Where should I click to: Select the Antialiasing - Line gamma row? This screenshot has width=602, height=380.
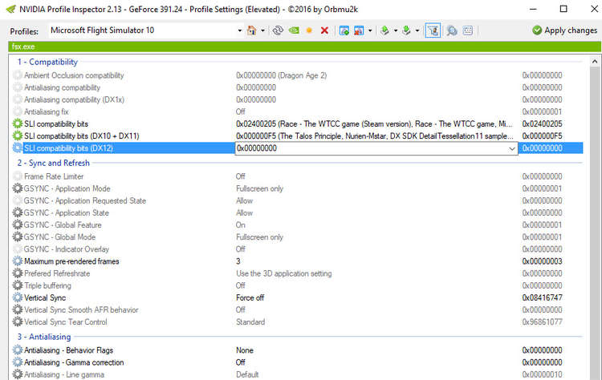click(298, 374)
